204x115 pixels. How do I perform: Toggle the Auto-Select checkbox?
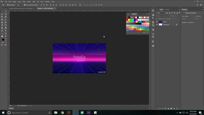(x=8, y=5)
